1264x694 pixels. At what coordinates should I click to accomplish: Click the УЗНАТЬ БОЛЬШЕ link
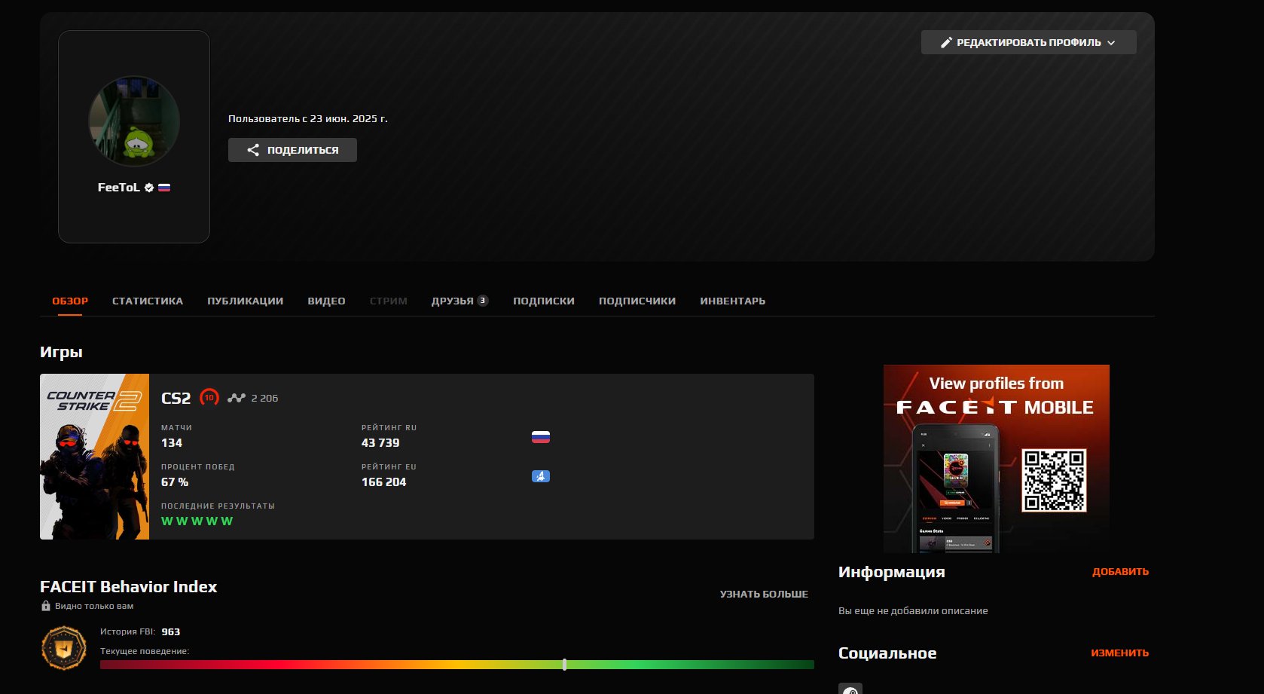[x=764, y=594]
